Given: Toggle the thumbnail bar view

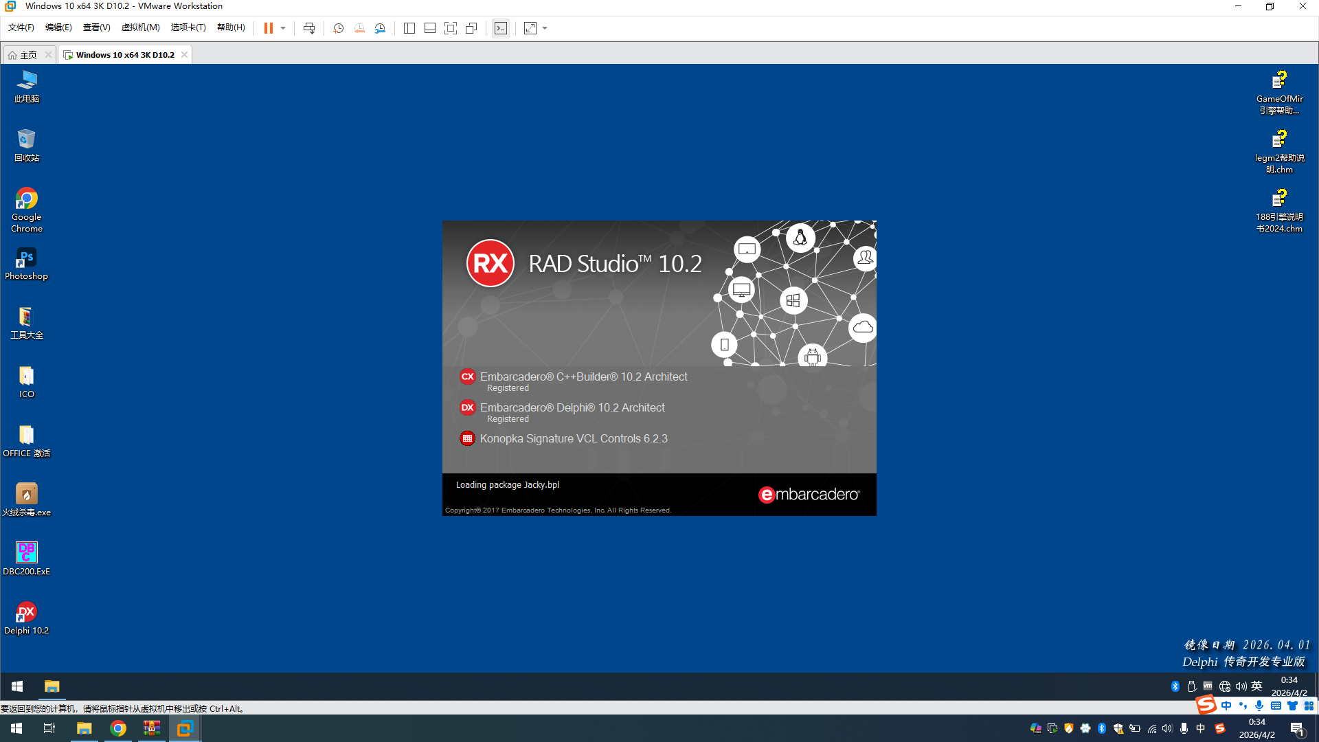Looking at the screenshot, I should (430, 28).
